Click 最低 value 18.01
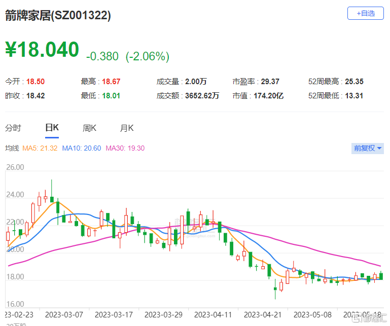Viewport: 390px width, 326px height. (111, 96)
